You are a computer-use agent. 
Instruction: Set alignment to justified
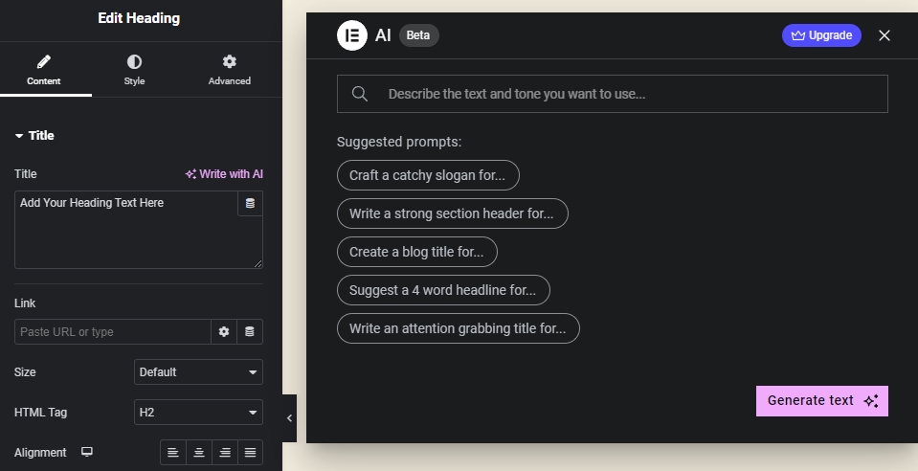tap(250, 452)
